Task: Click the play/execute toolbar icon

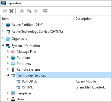Action: [36, 11]
